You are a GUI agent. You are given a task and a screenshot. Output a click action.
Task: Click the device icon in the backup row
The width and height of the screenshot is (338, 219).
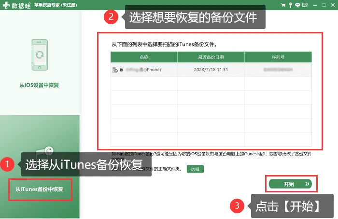point(115,70)
